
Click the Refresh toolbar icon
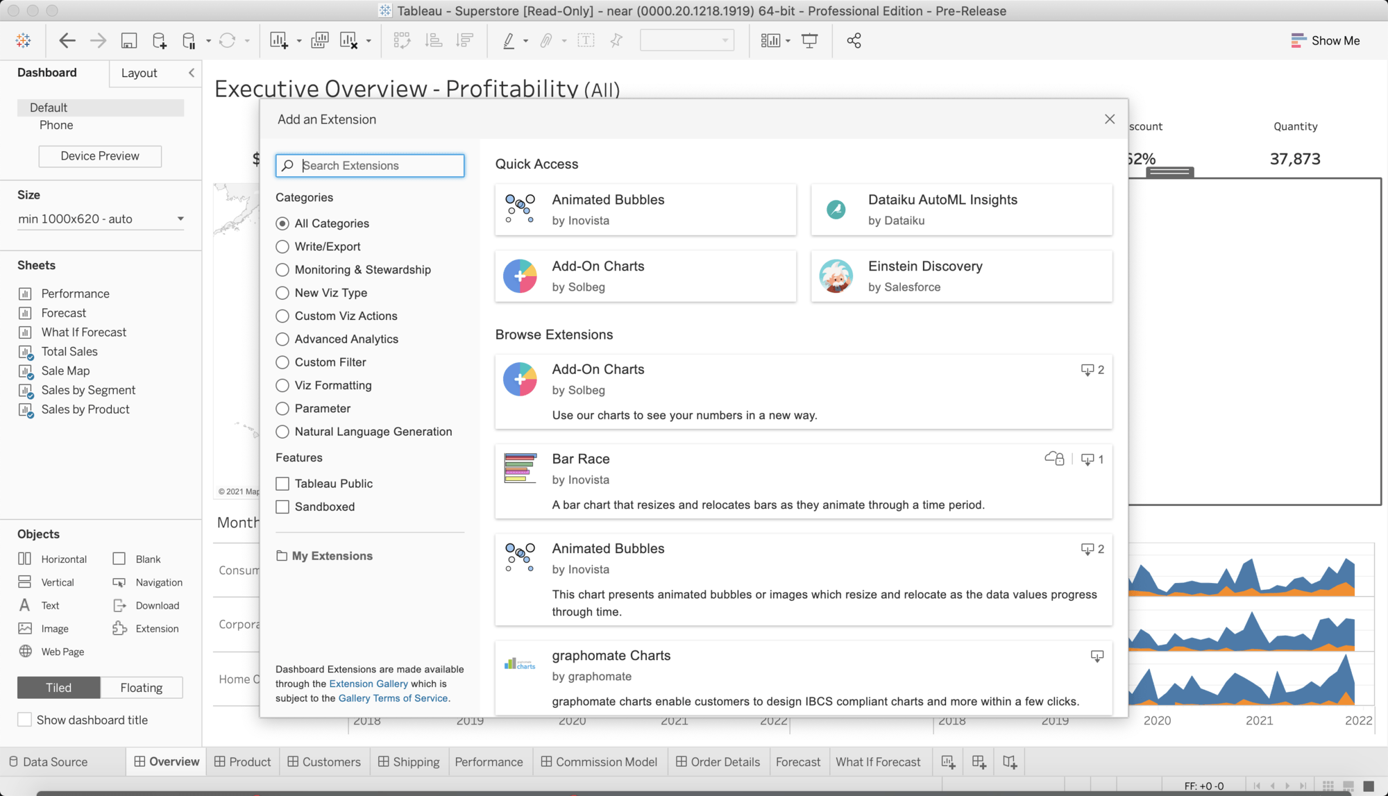tap(227, 40)
